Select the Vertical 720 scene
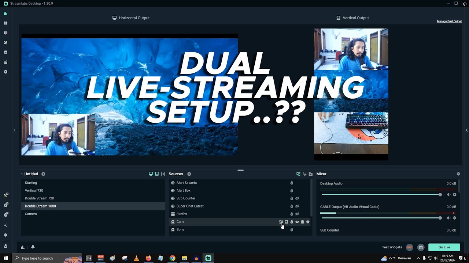The height and width of the screenshot is (263, 469). tap(93, 190)
